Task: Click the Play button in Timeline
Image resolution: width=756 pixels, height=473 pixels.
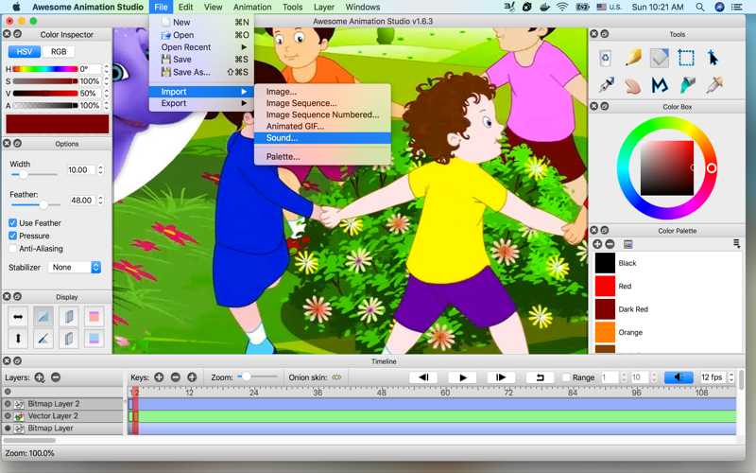Action: pos(462,377)
